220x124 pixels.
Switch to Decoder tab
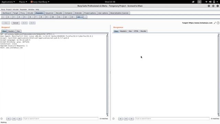(59, 13)
